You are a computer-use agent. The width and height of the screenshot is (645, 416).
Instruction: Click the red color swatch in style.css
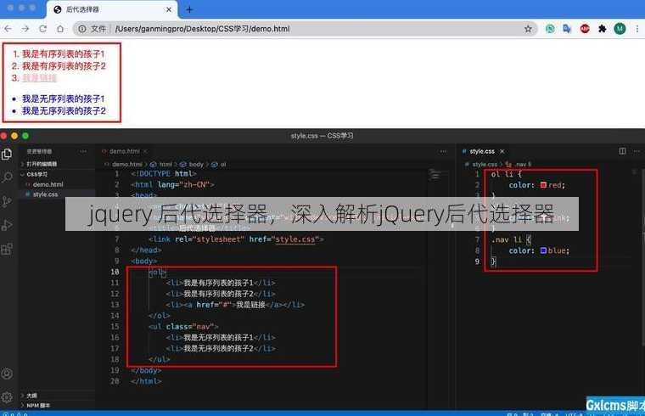pyautogui.click(x=543, y=185)
